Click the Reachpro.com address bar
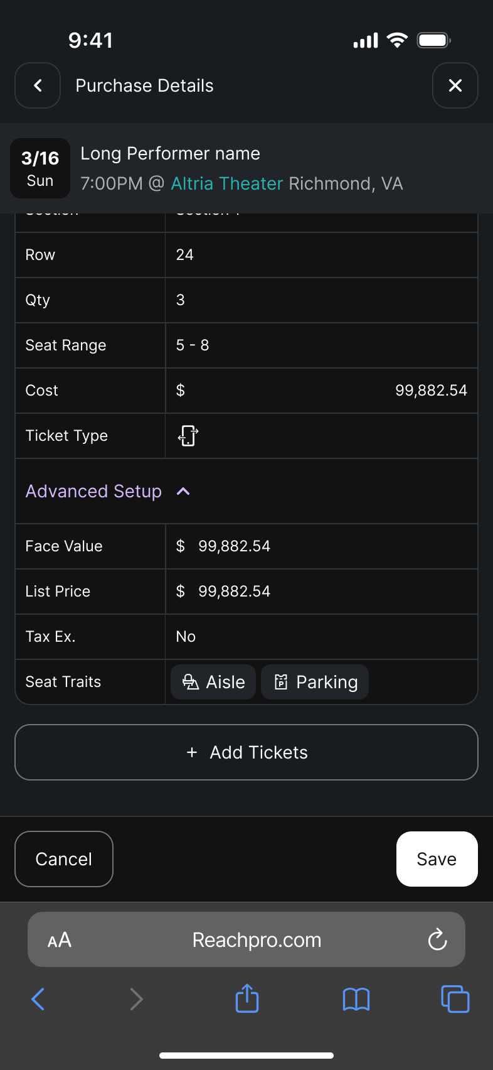493x1070 pixels. tap(257, 940)
